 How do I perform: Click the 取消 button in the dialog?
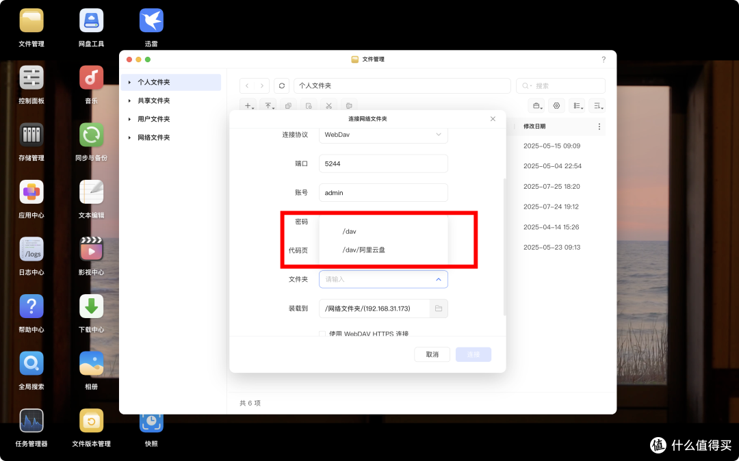click(x=432, y=354)
